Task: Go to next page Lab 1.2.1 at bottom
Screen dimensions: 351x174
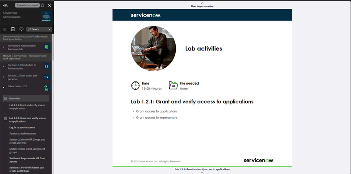Action: point(202,171)
